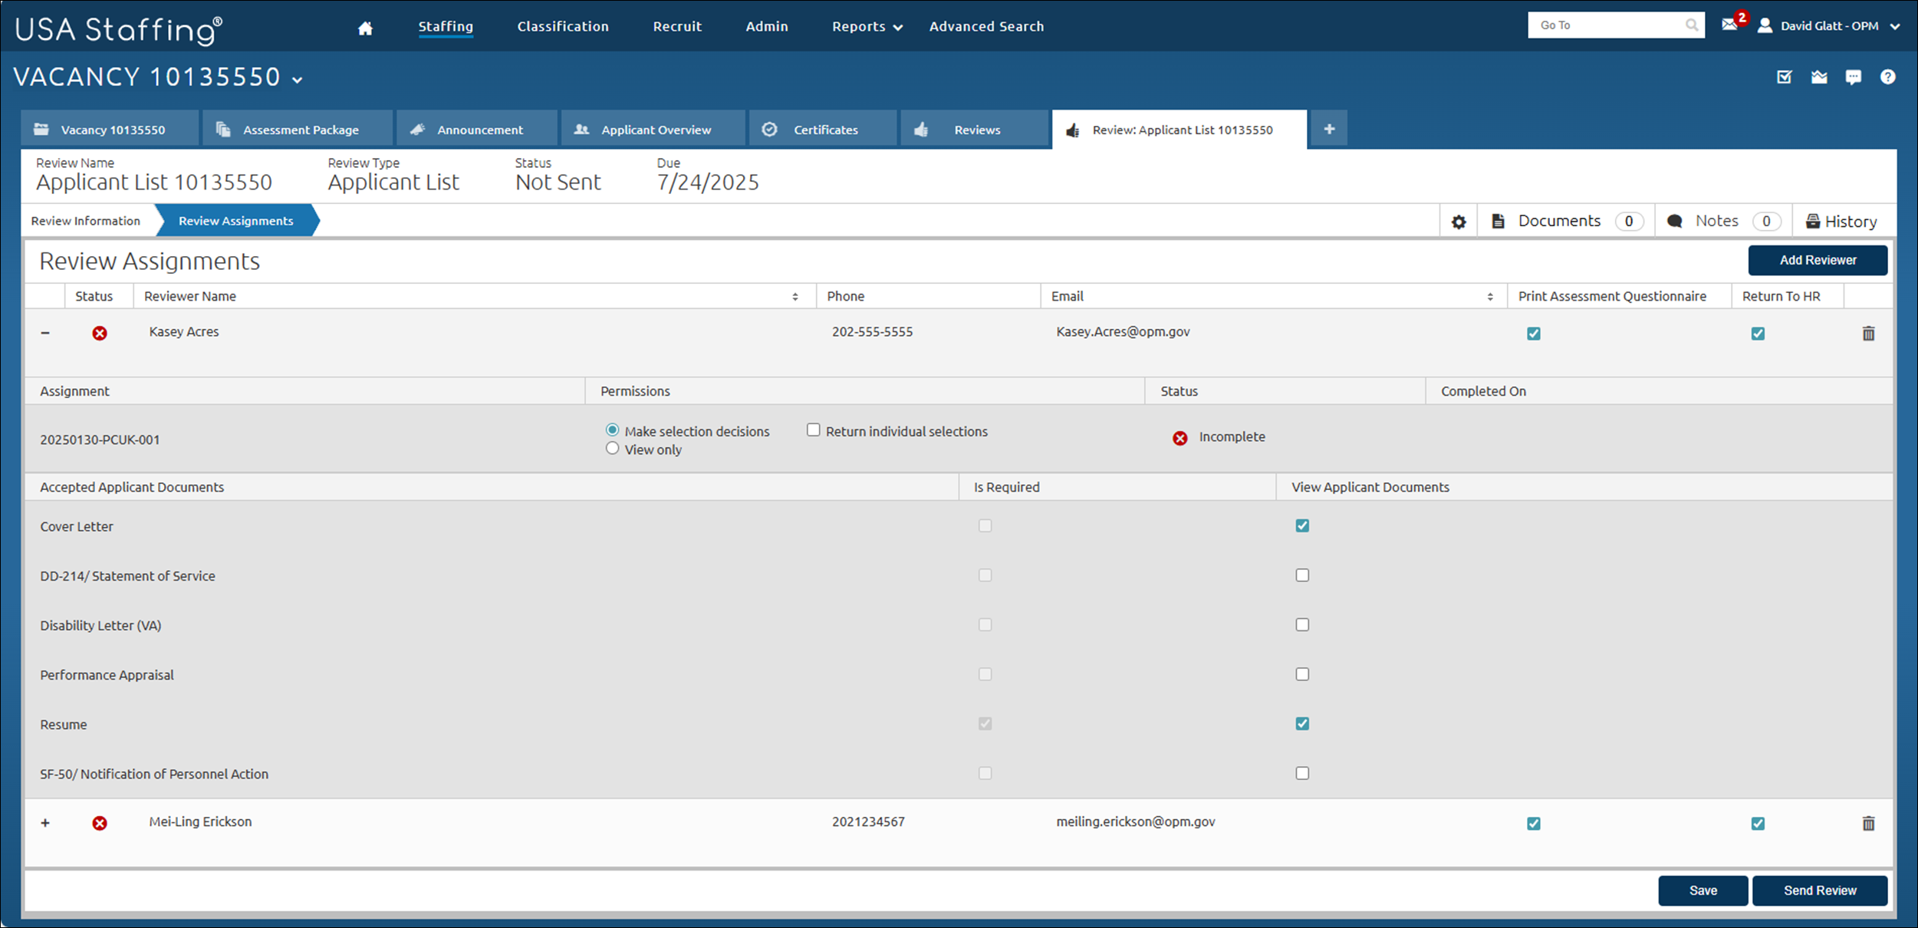Click the gear settings icon near Documents
The height and width of the screenshot is (928, 1918).
pos(1458,222)
